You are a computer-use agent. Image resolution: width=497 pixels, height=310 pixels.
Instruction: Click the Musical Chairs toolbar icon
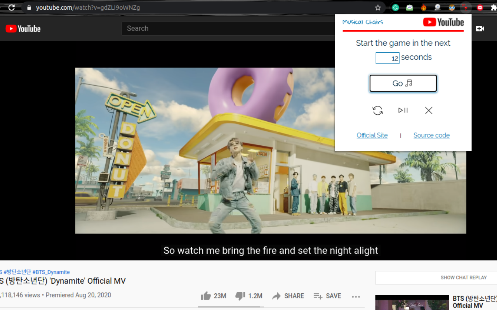tap(466, 7)
